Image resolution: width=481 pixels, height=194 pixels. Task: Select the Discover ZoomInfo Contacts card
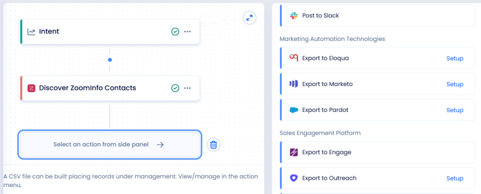[110, 88]
